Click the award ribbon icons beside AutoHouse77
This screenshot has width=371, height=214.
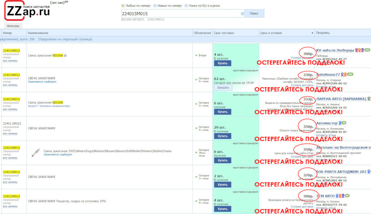pos(344,74)
